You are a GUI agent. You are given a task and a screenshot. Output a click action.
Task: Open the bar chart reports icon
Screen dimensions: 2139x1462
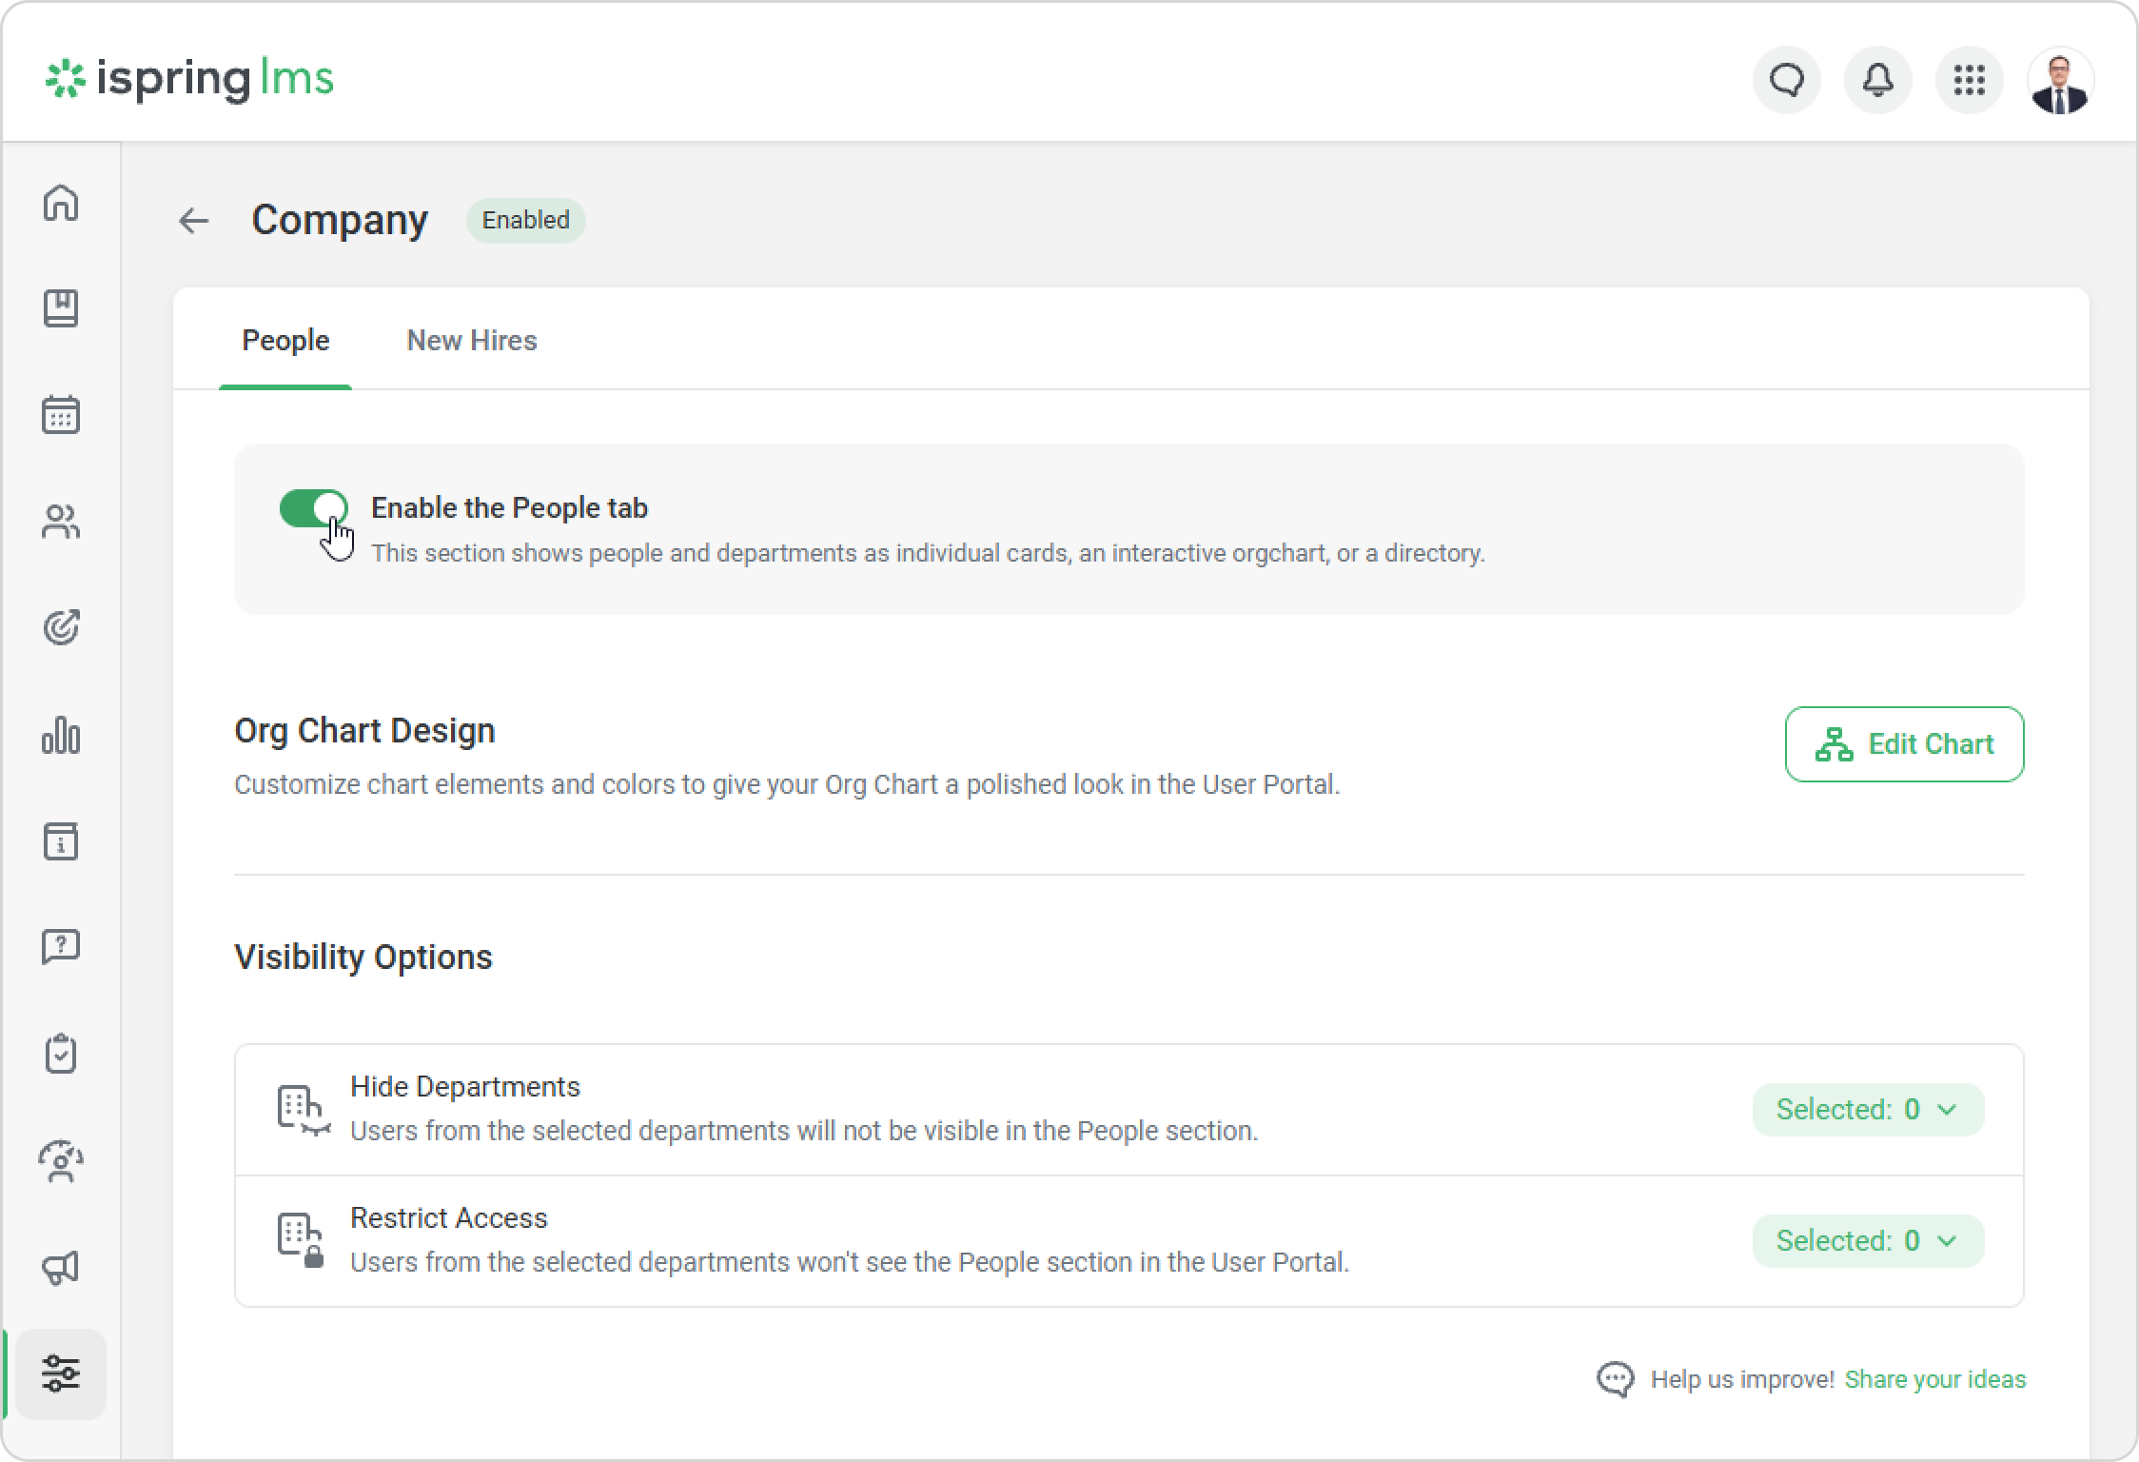pyautogui.click(x=61, y=736)
